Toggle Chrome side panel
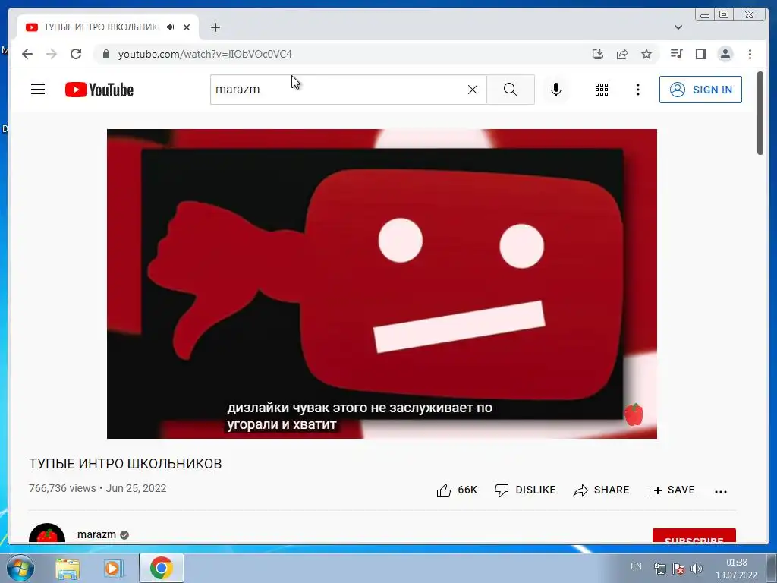Screen dimensions: 777x583 [700, 54]
